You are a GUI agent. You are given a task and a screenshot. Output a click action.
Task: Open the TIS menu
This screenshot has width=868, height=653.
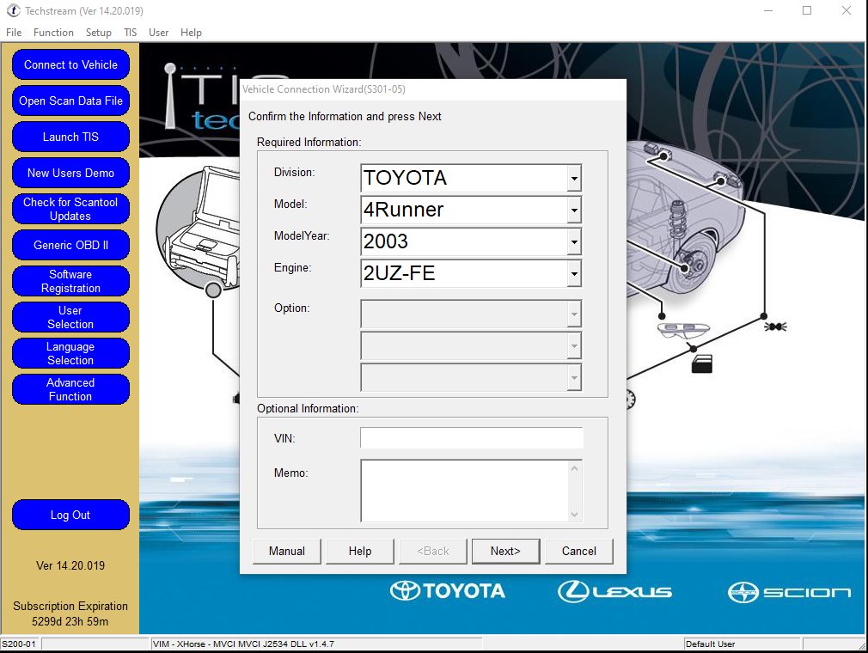click(130, 33)
